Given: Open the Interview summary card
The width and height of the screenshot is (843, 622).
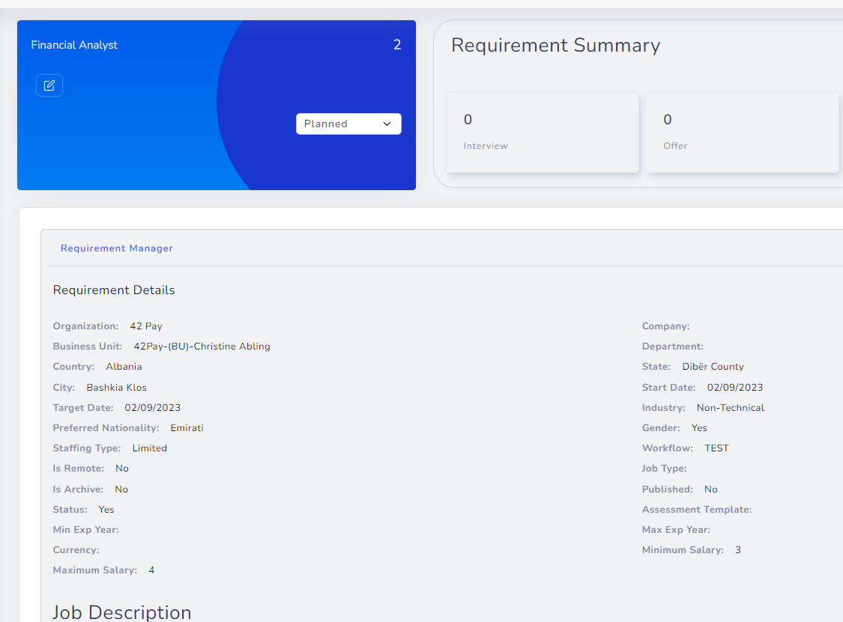Looking at the screenshot, I should coord(542,132).
